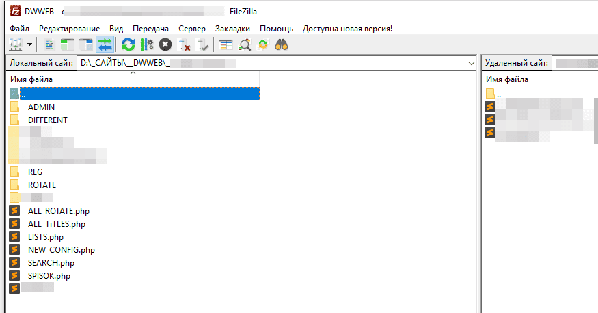This screenshot has width=598, height=313.
Task: Open the Передача menu
Action: click(150, 29)
